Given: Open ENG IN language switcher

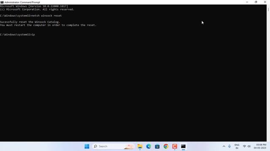Looking at the screenshot, I should click(x=237, y=146).
